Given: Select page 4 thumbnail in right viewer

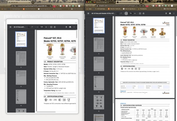Looking at the screenshot, I should pyautogui.click(x=99, y=83).
